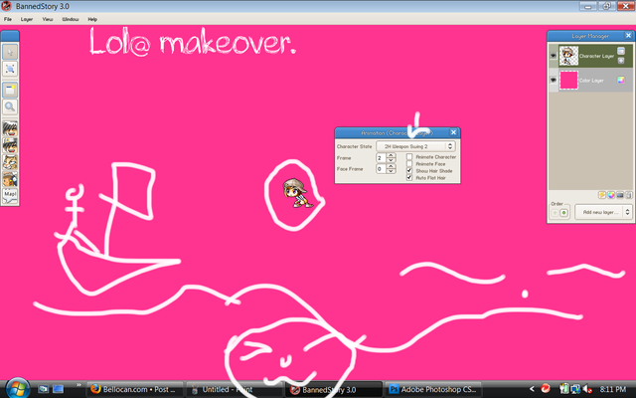
Task: Switch to Bellocan.com Firefox taskbar item
Action: [x=134, y=389]
